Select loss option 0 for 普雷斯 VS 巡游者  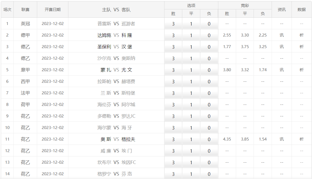pos(209,24)
